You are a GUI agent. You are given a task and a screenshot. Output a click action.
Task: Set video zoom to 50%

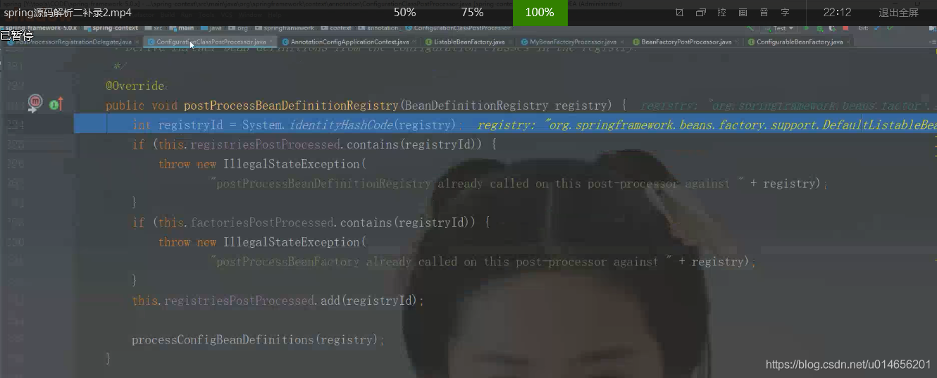[x=404, y=13]
